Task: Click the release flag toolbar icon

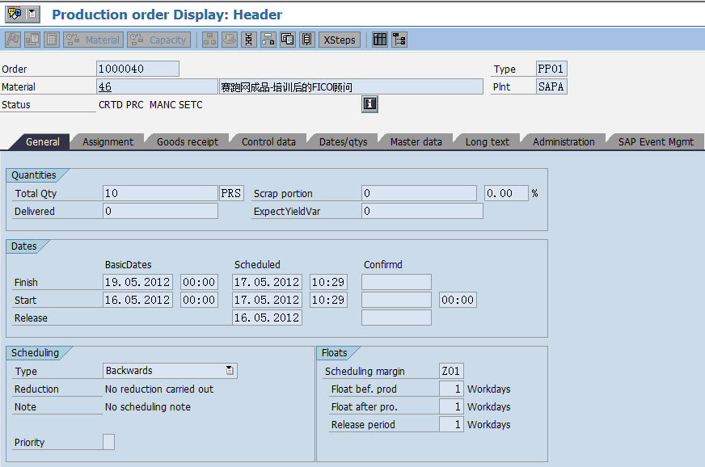Action: (x=13, y=40)
